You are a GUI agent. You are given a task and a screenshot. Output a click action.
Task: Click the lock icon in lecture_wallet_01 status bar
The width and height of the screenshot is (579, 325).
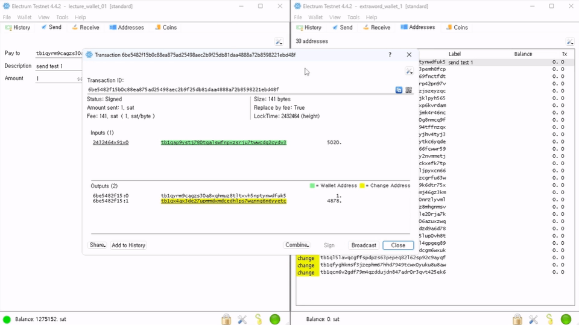pyautogui.click(x=226, y=319)
